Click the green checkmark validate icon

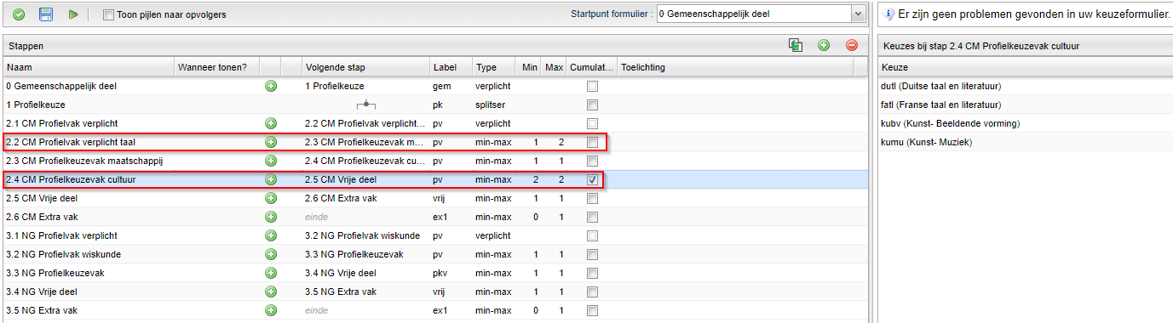click(x=19, y=14)
